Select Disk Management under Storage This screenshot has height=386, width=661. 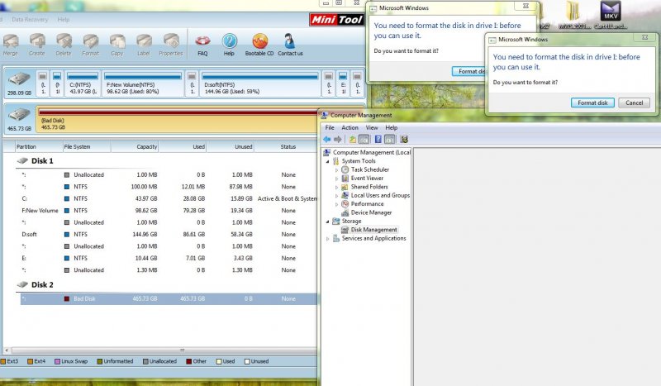[374, 230]
